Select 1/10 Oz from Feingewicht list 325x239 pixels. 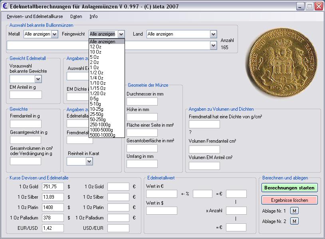97,83
